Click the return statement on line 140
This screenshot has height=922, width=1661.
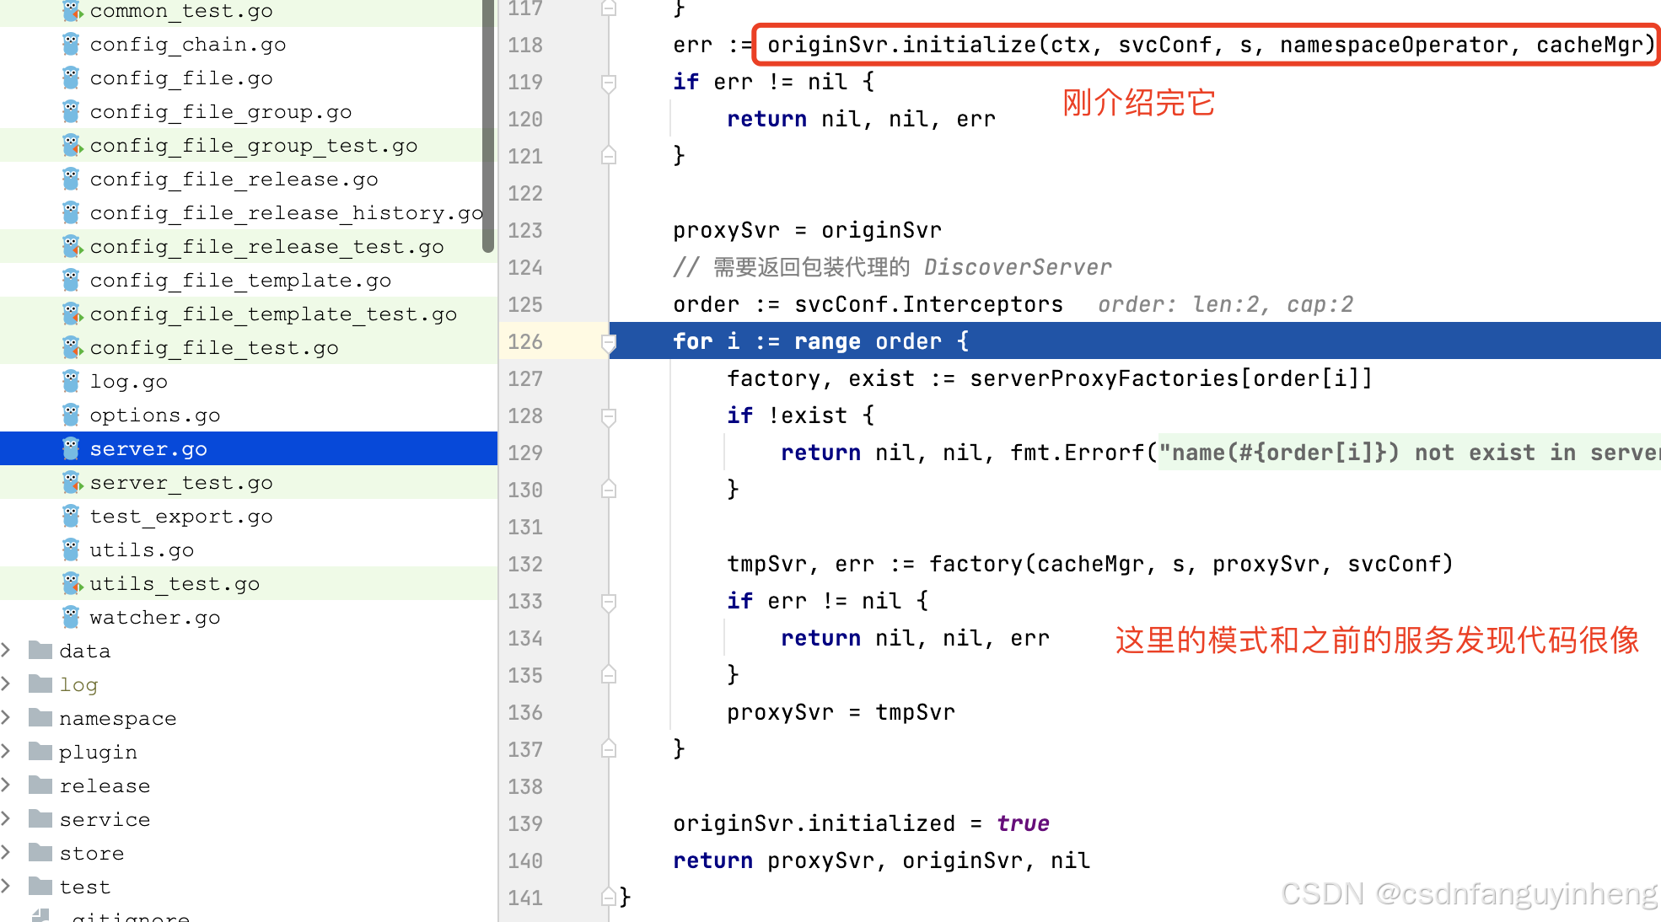coord(881,860)
